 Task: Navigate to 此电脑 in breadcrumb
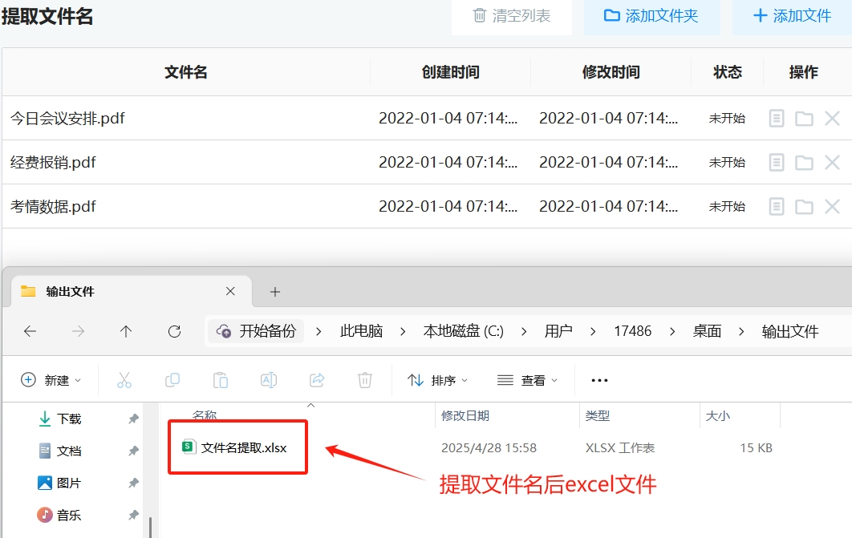(x=361, y=331)
